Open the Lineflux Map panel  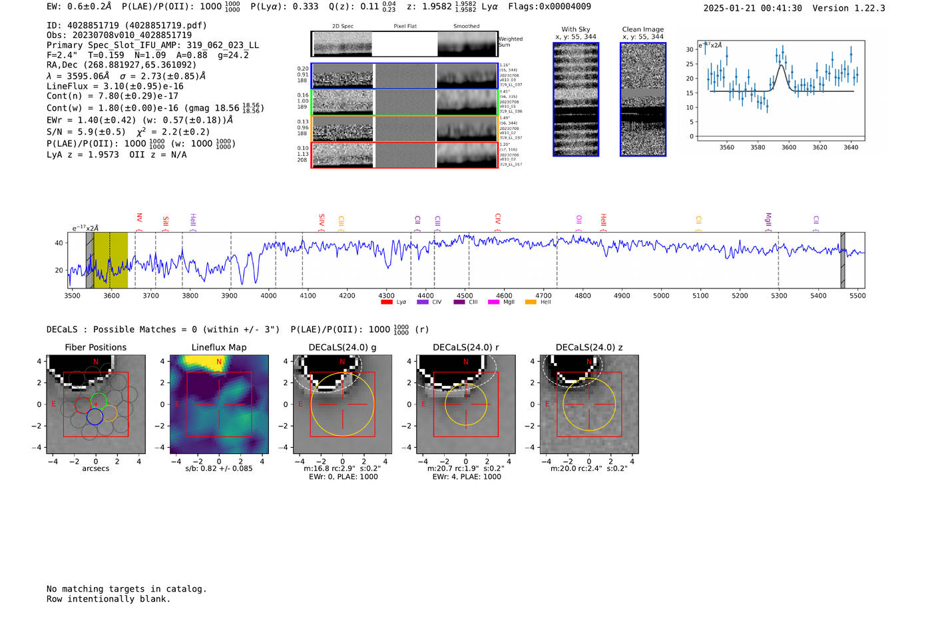point(219,404)
